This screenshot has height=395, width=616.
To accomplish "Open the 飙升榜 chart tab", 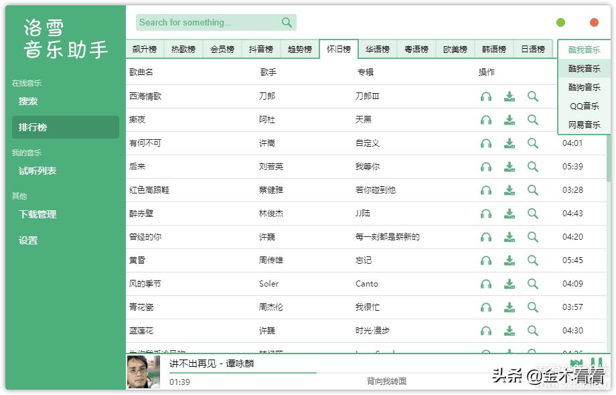I will pos(145,50).
